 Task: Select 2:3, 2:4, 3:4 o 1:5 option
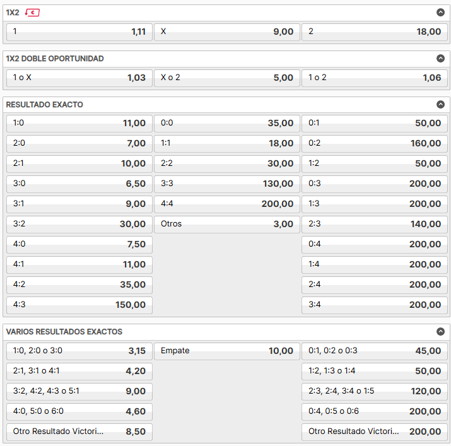375,391
